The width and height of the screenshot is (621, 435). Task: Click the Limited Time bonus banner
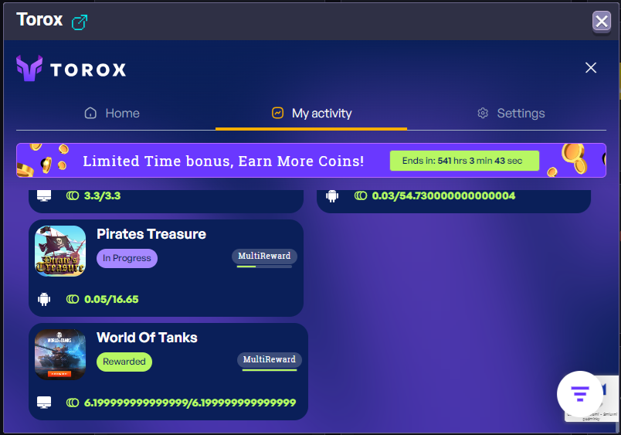pos(224,161)
